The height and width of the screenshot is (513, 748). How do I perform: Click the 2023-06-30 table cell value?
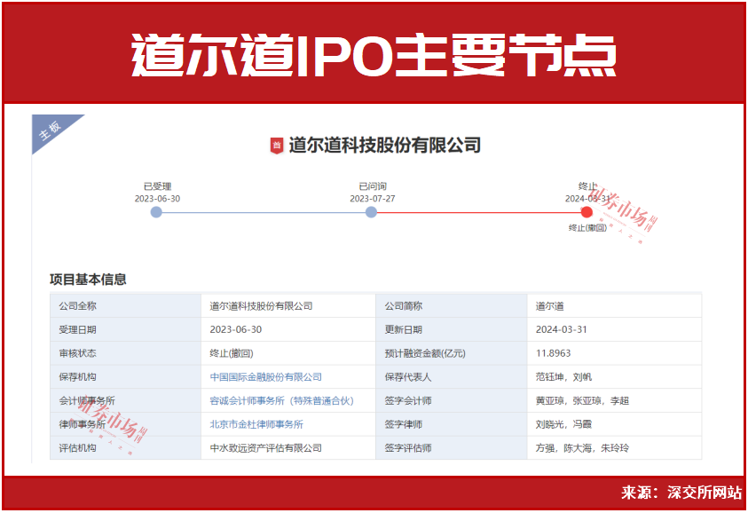288,330
